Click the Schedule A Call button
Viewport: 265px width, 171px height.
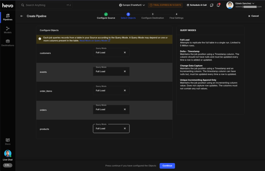197,5
